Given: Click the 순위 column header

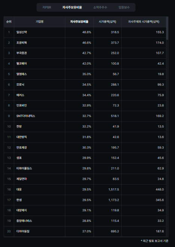Looking at the screenshot, I should 9,22.
